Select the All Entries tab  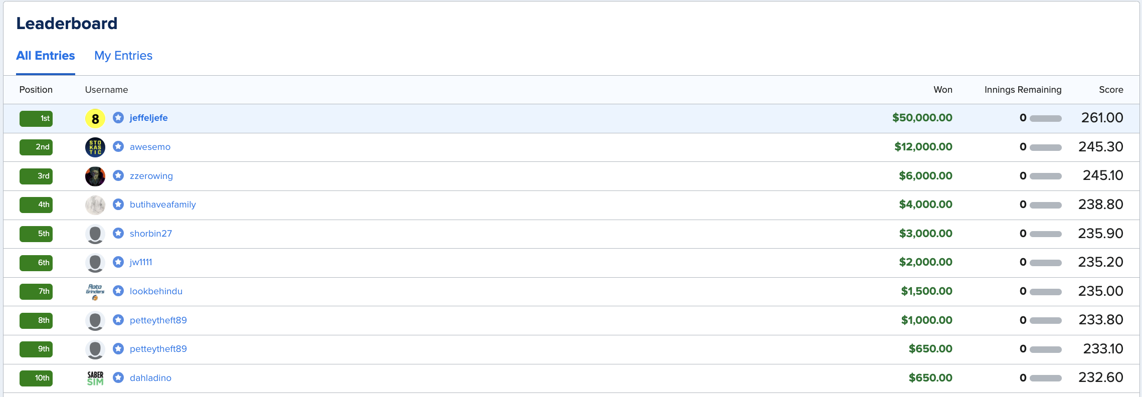click(x=46, y=56)
